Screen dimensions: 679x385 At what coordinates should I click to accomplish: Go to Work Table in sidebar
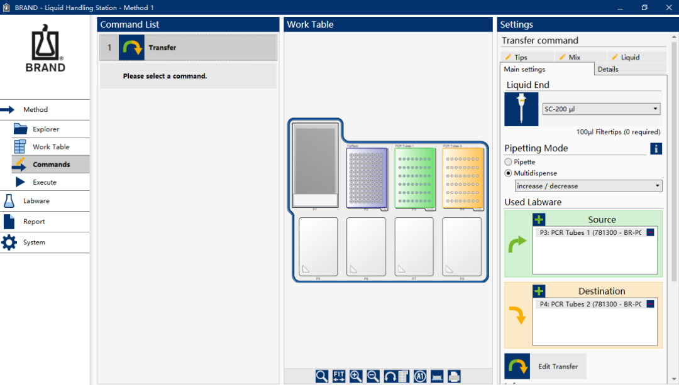click(51, 146)
